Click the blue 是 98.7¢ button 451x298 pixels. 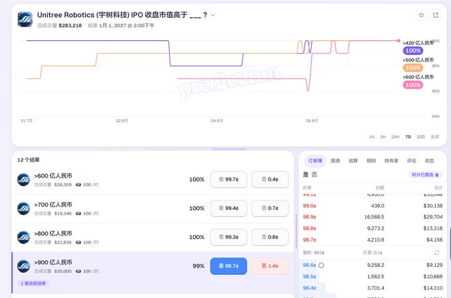(x=229, y=266)
